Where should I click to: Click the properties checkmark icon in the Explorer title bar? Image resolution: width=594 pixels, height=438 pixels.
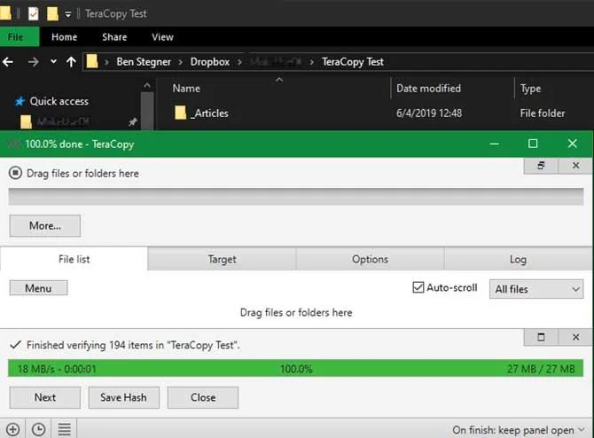[x=34, y=14]
